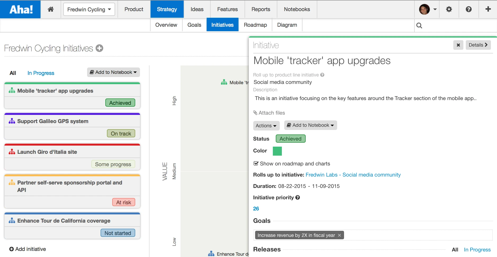The height and width of the screenshot is (257, 497).
Task: Click At risk badge on Partner portal card
Action: (x=124, y=202)
